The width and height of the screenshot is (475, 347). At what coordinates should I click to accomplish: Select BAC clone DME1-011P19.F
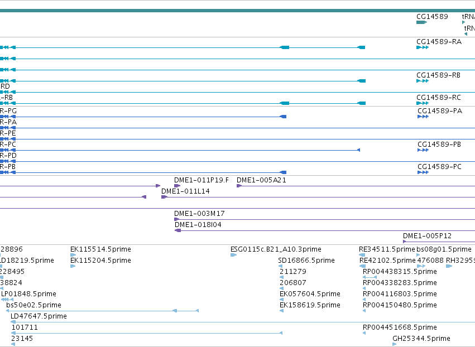(x=201, y=180)
